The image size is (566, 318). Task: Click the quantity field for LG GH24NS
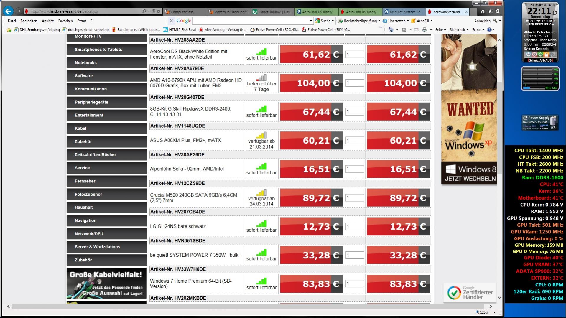355,226
